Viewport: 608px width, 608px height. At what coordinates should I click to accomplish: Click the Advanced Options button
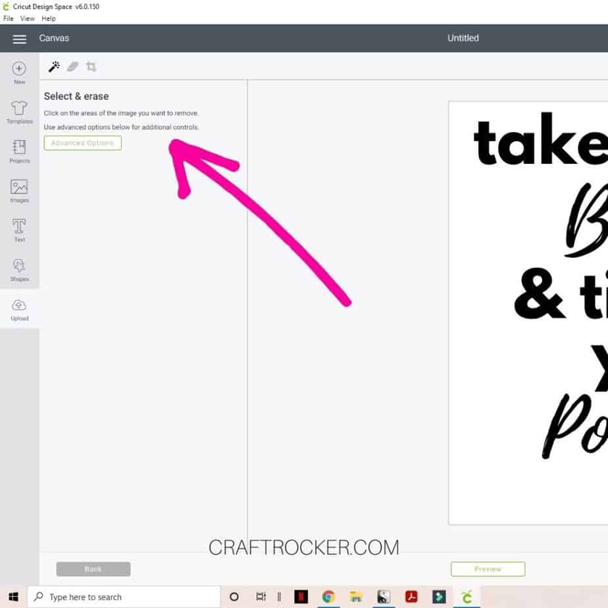pos(83,143)
